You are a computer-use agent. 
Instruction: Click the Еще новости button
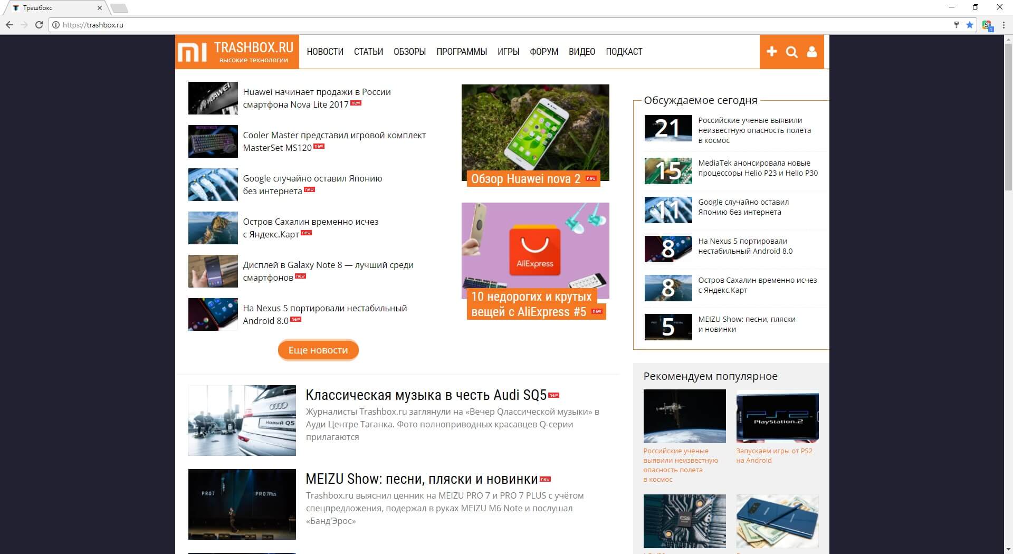tap(318, 350)
